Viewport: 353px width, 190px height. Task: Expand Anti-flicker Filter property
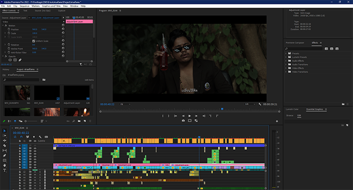pyautogui.click(x=5, y=52)
